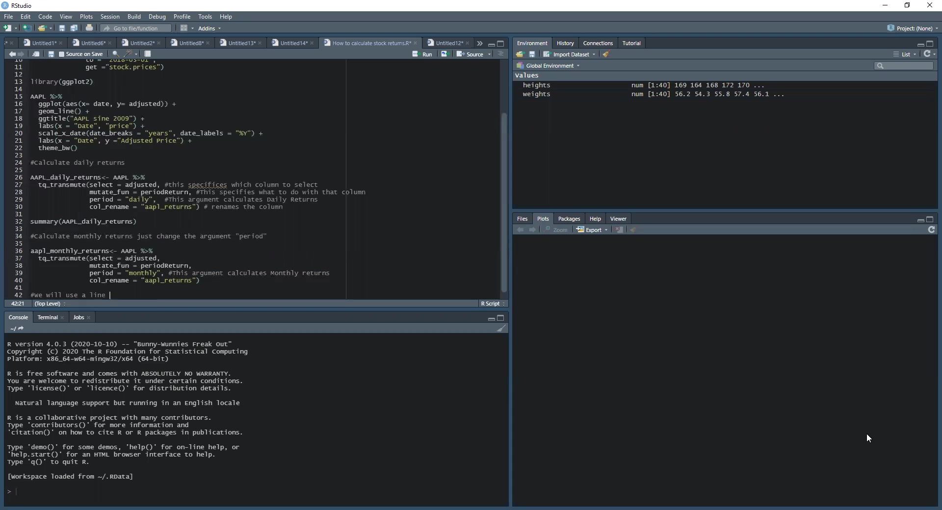Image resolution: width=942 pixels, height=510 pixels.
Task: Toggle the Source on Save checkbox
Action: pyautogui.click(x=62, y=54)
